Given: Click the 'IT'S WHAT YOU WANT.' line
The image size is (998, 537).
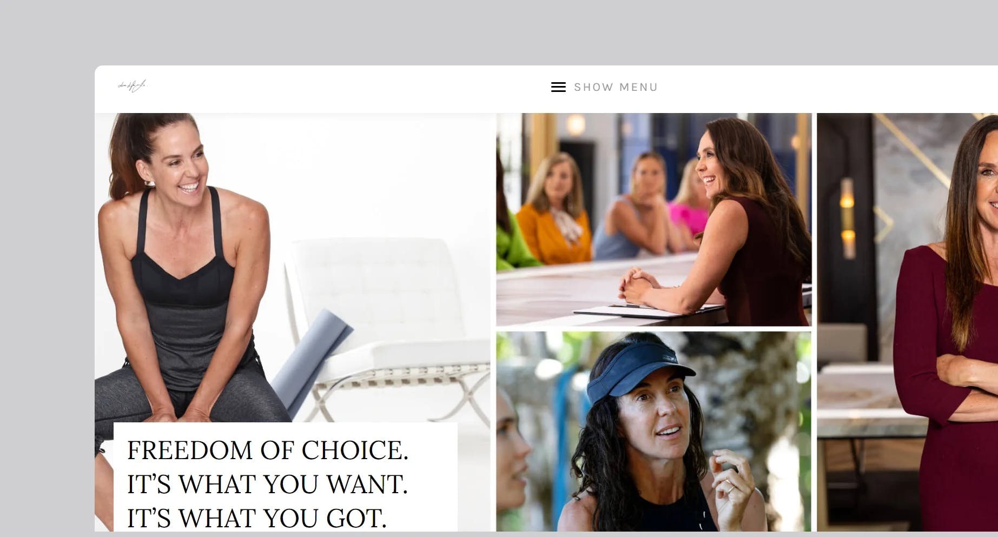Looking at the screenshot, I should [x=267, y=485].
